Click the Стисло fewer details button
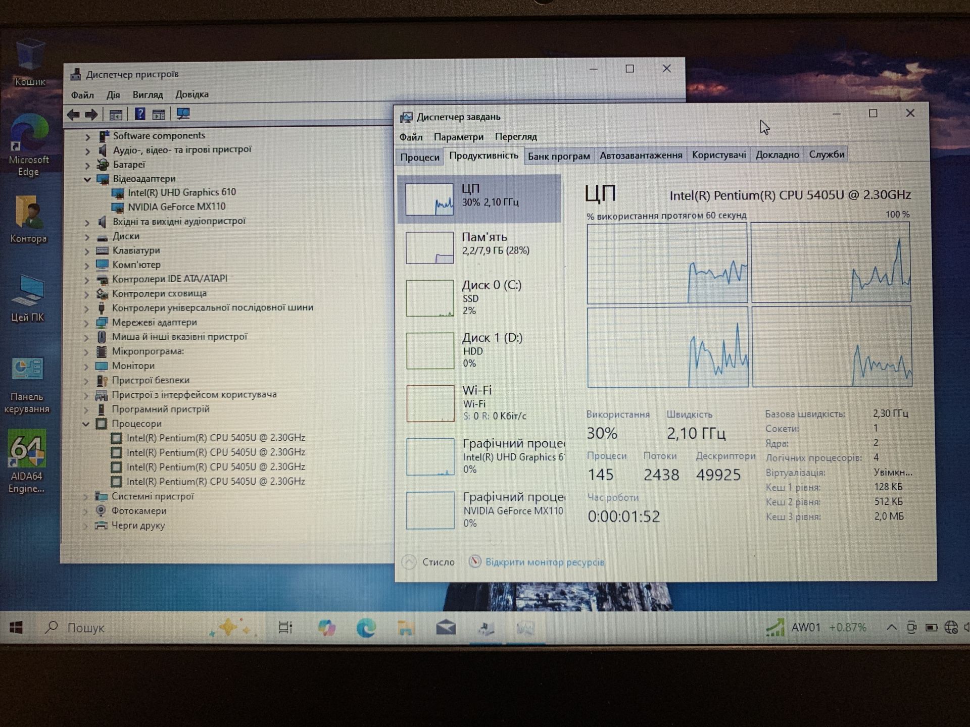The height and width of the screenshot is (727, 970). (429, 562)
